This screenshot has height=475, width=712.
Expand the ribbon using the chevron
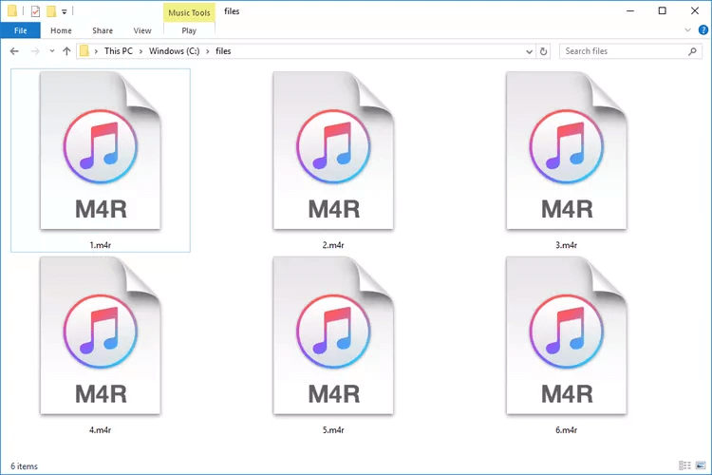686,30
